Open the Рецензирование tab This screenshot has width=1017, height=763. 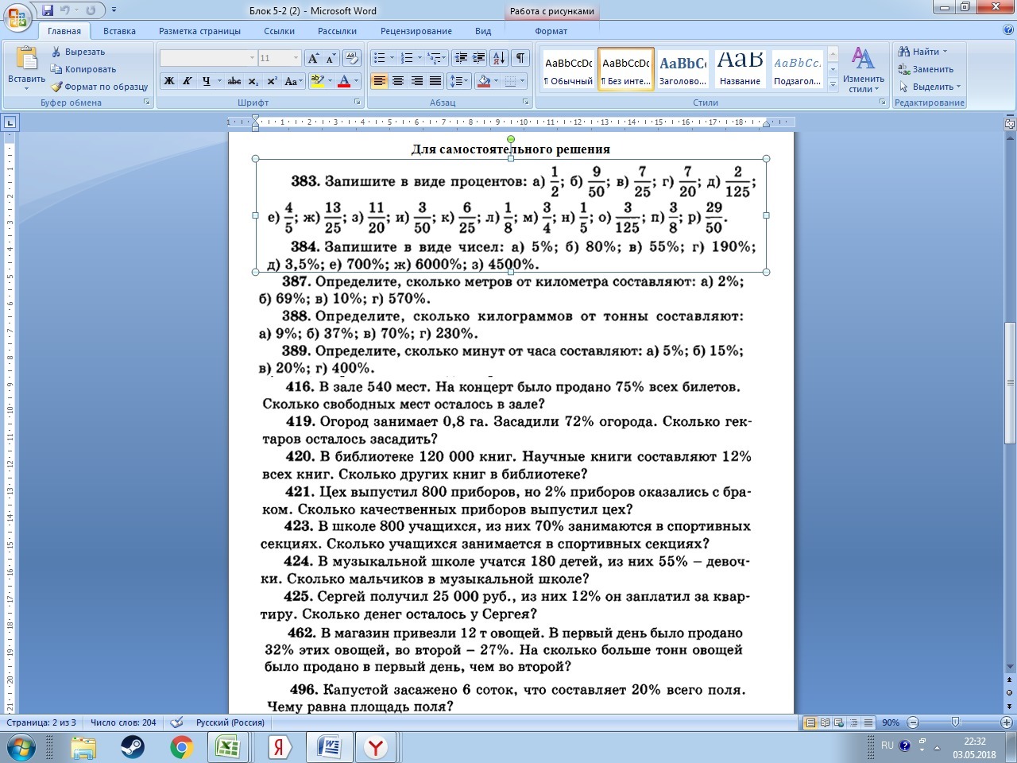416,31
